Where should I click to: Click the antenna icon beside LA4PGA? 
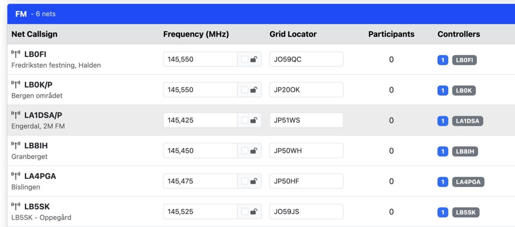16,177
